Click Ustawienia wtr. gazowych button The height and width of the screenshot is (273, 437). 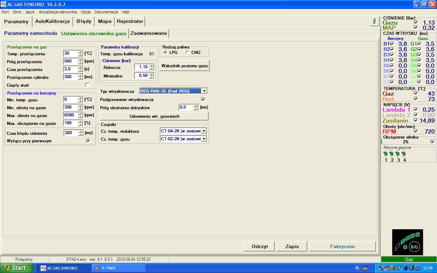pos(154,116)
